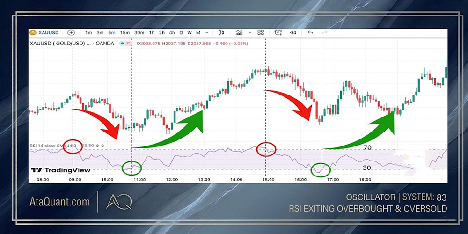468x234 pixels.
Task: Toggle the pink approximate-data indicator badge
Action: [129, 44]
